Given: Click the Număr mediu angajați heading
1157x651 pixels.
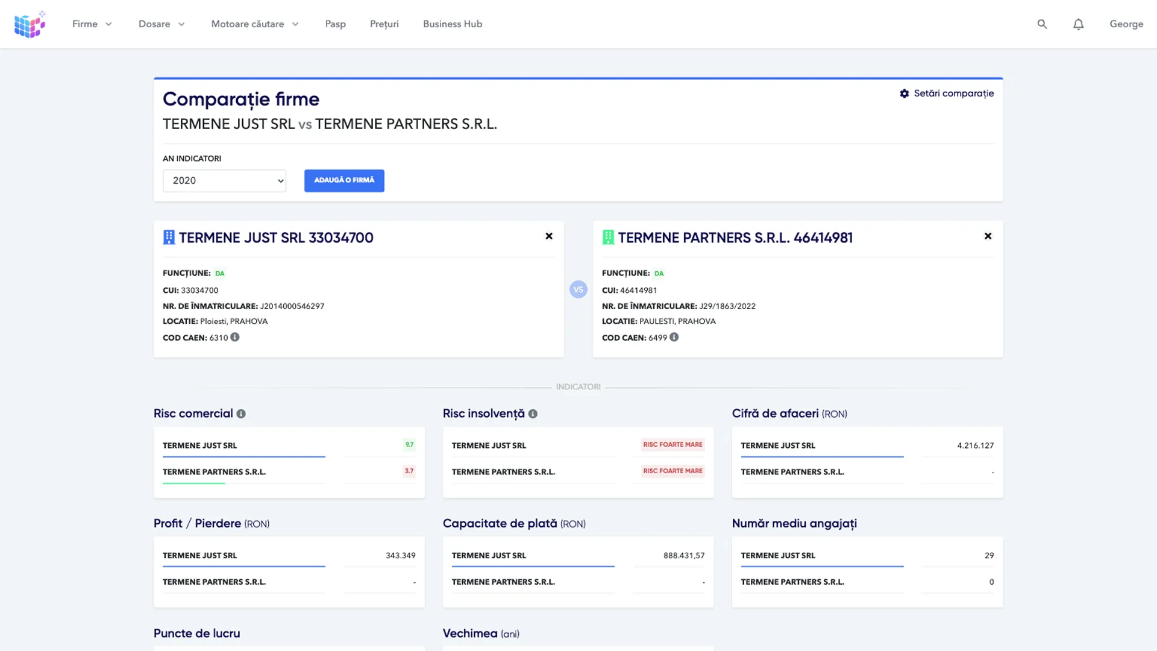Looking at the screenshot, I should click(x=794, y=523).
